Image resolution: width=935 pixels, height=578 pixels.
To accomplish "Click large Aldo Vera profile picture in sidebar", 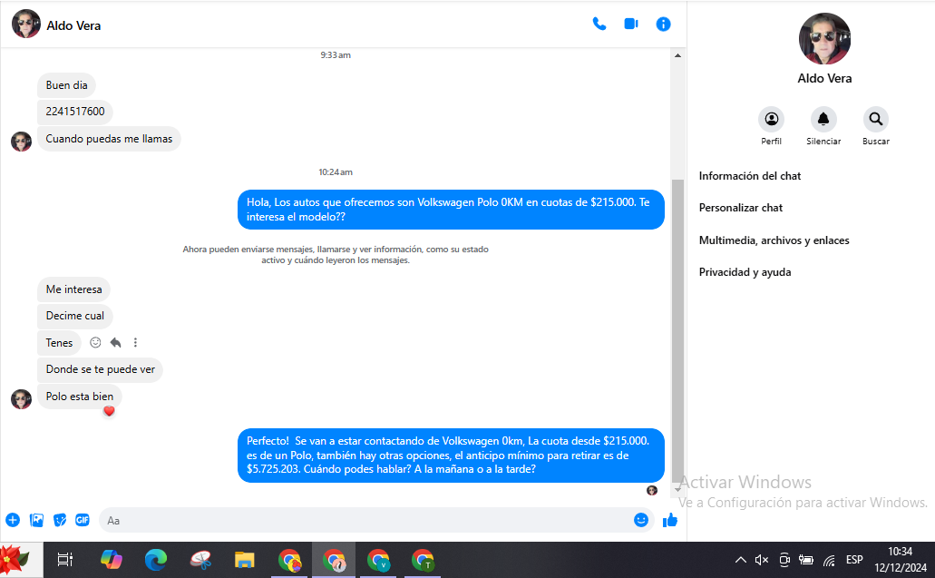I will click(x=824, y=39).
